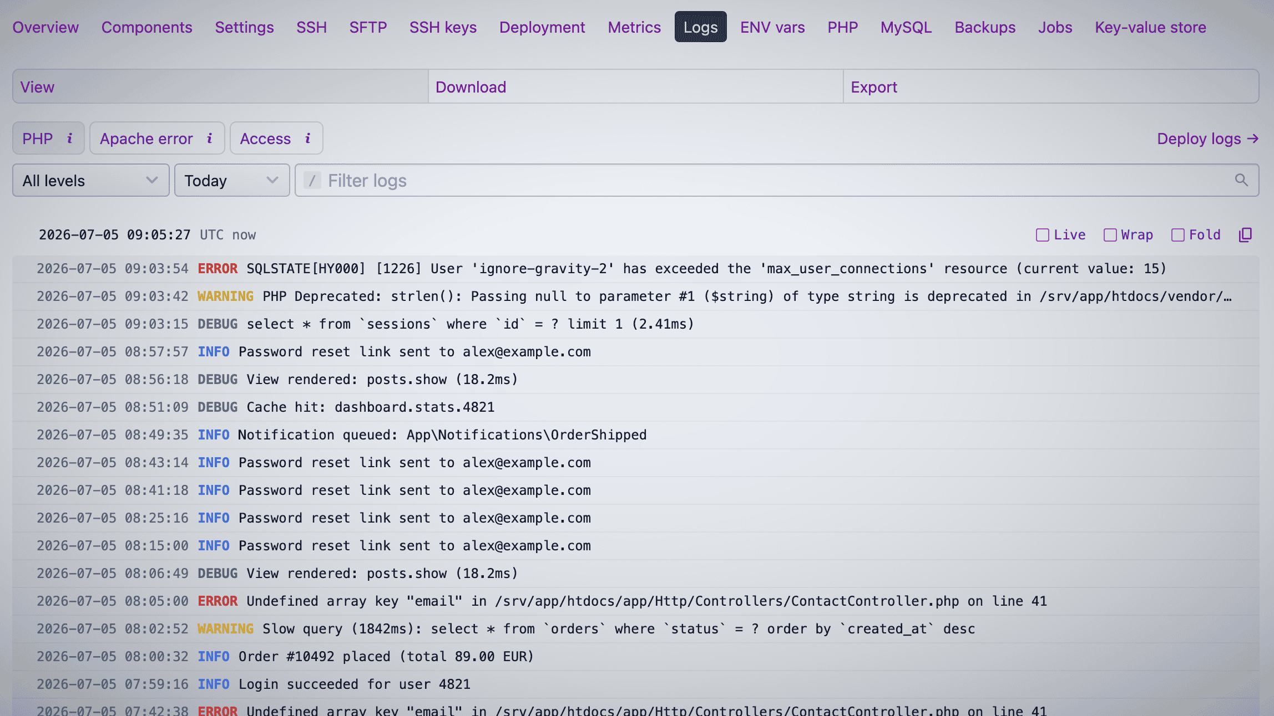
Task: Click the sessions select query debug row
Action: (636, 324)
